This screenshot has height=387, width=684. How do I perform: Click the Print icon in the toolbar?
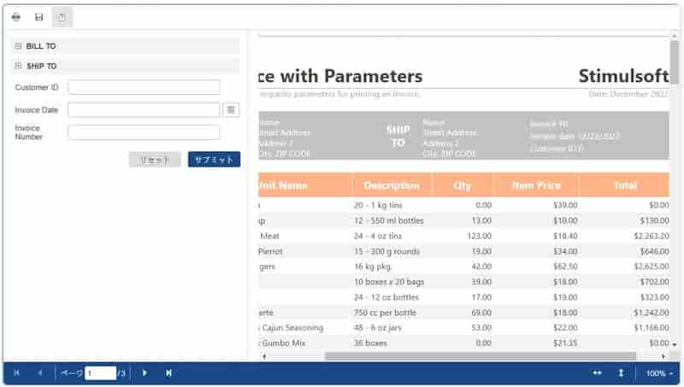pos(16,17)
